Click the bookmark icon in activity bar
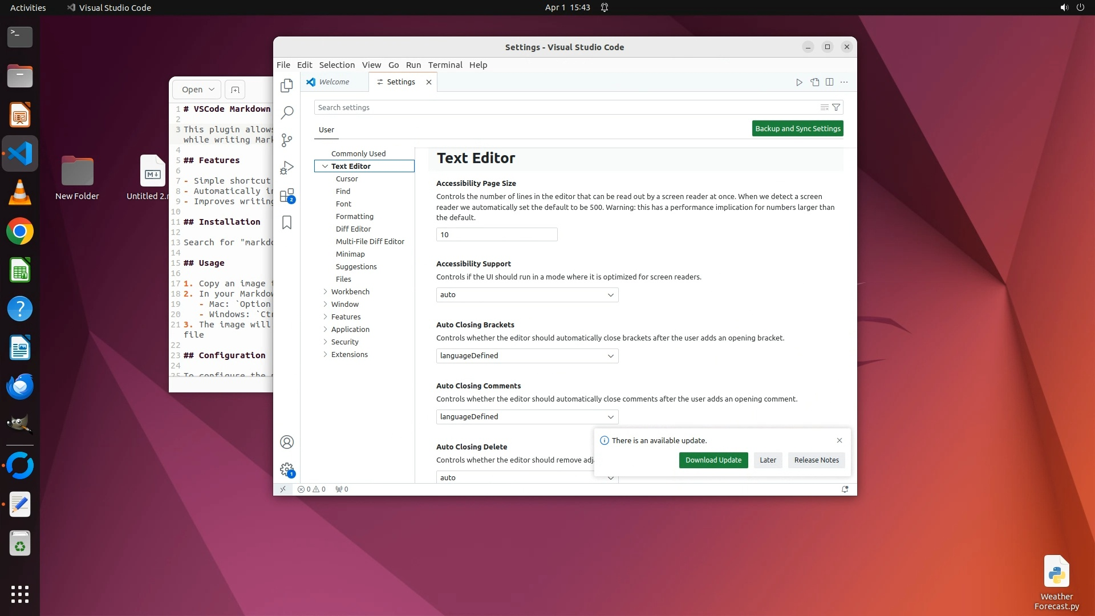The image size is (1095, 616). (287, 222)
